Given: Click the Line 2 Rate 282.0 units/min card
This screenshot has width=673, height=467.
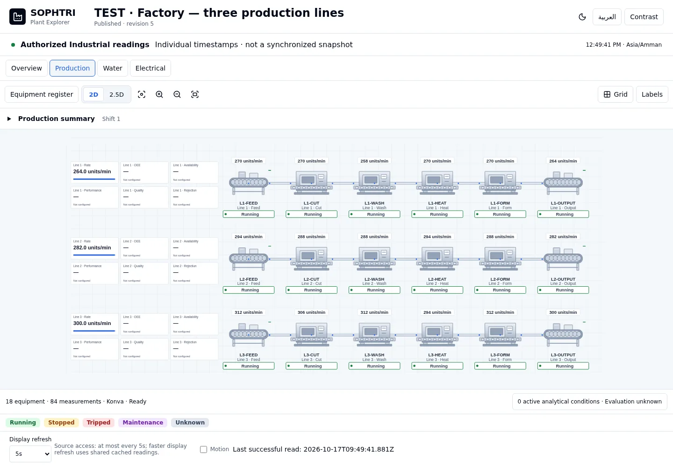Looking at the screenshot, I should point(94,248).
